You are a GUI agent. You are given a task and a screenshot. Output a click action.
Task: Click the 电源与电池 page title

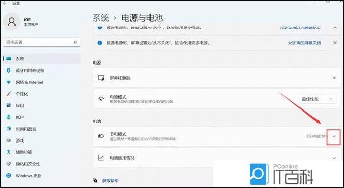coord(142,18)
